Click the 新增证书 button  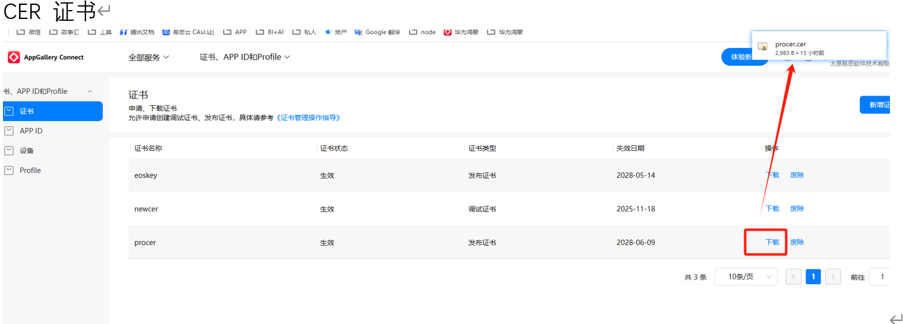(x=877, y=105)
